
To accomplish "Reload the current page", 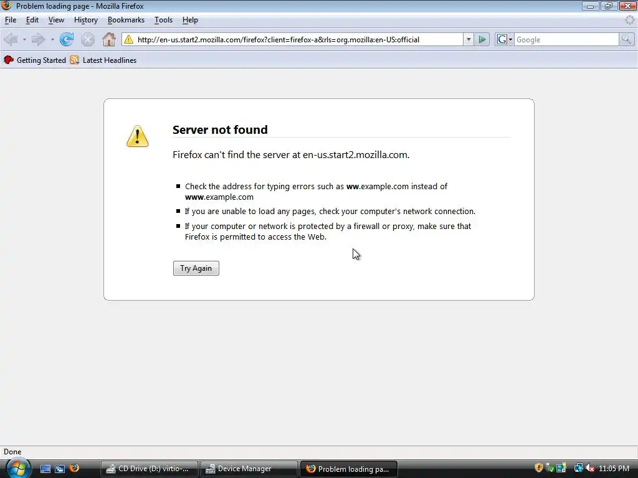I will [x=67, y=39].
